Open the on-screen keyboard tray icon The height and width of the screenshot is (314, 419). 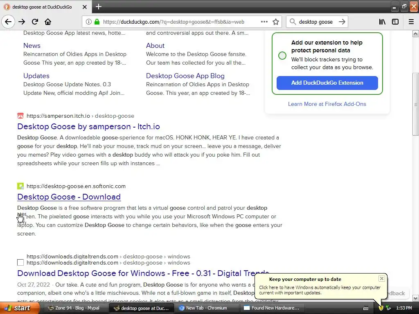click(366, 308)
